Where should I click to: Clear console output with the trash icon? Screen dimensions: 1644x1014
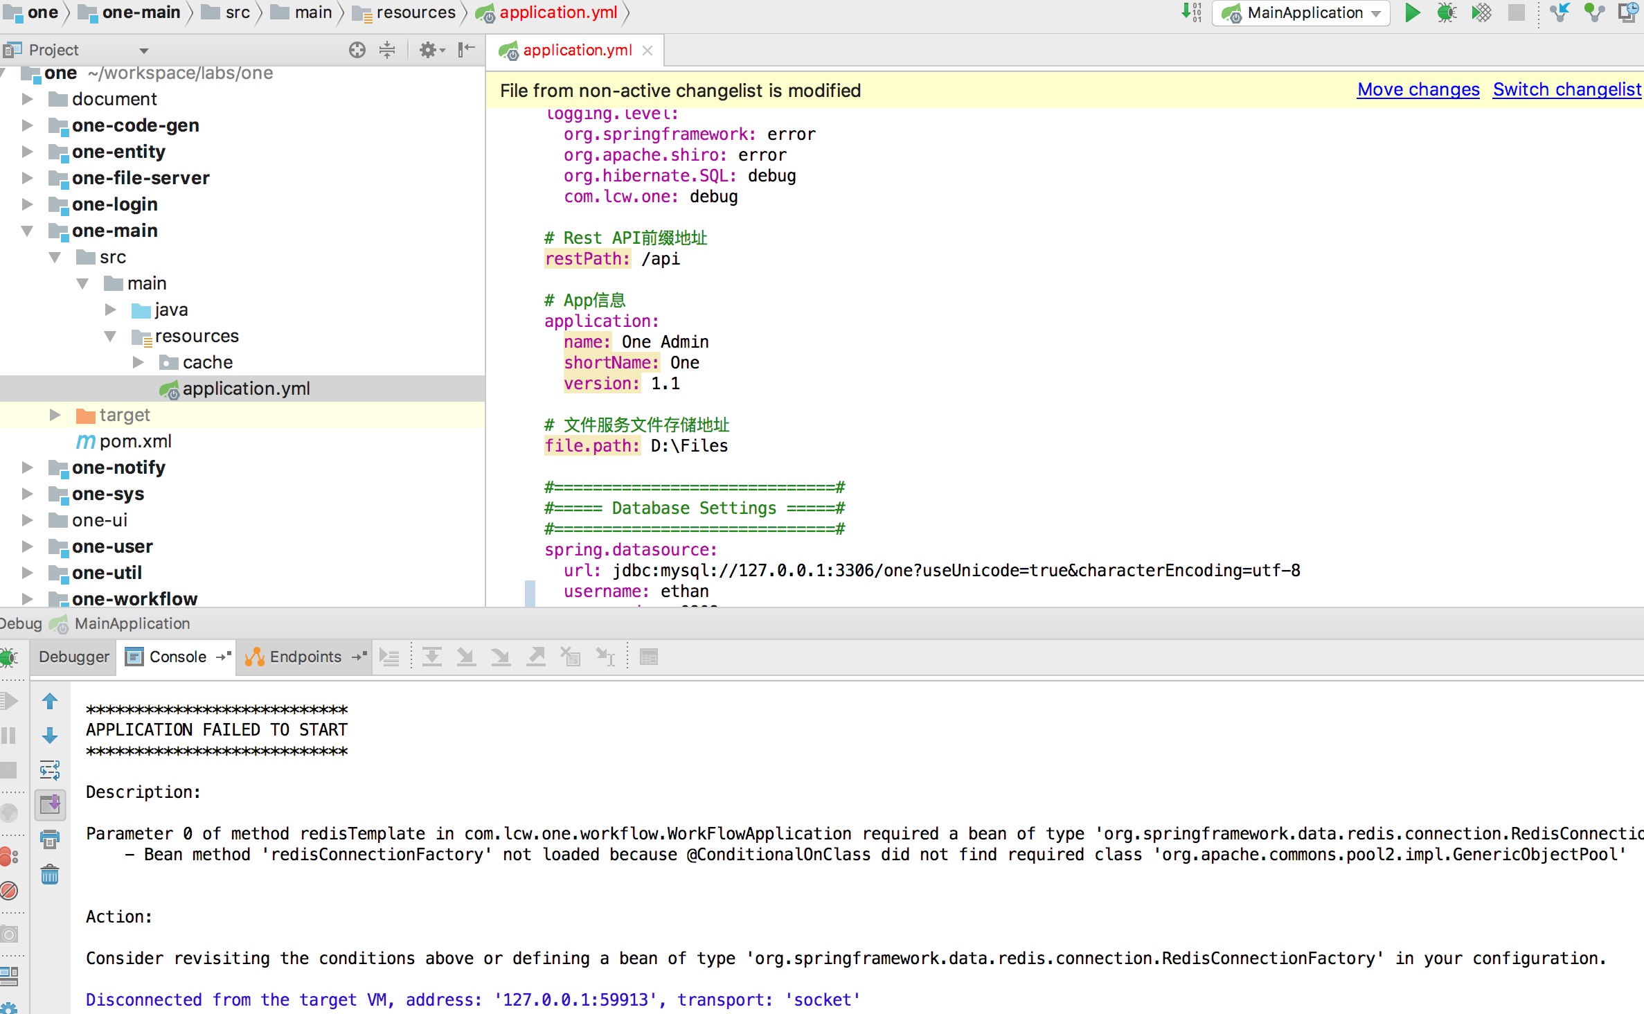click(x=50, y=875)
